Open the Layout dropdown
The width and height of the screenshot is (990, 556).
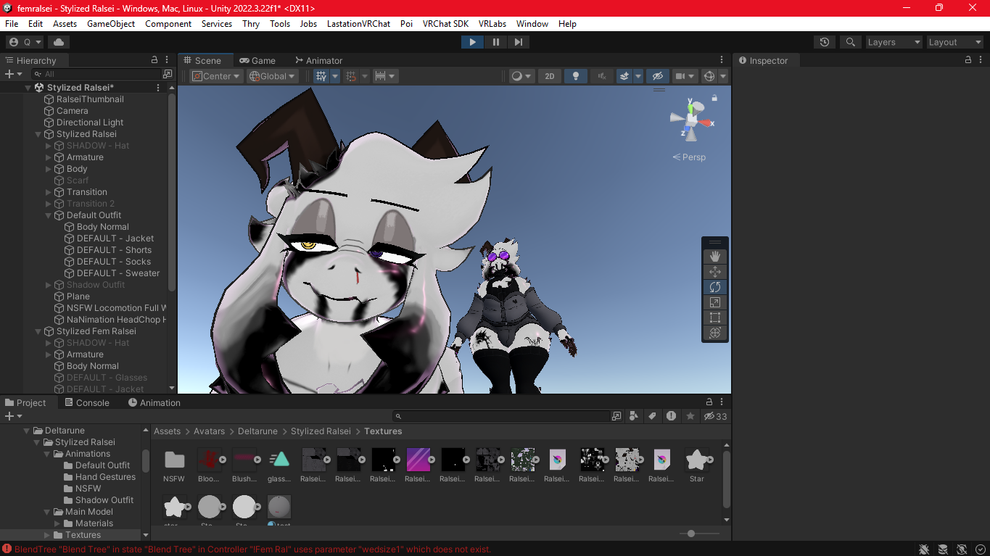(x=954, y=42)
